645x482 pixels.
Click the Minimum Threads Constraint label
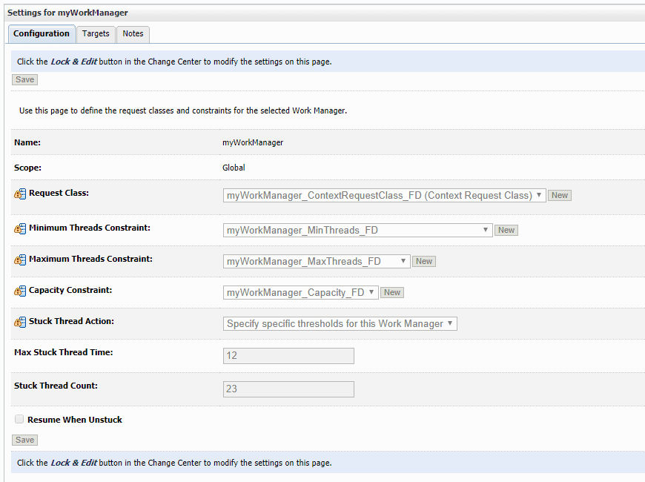click(x=90, y=228)
